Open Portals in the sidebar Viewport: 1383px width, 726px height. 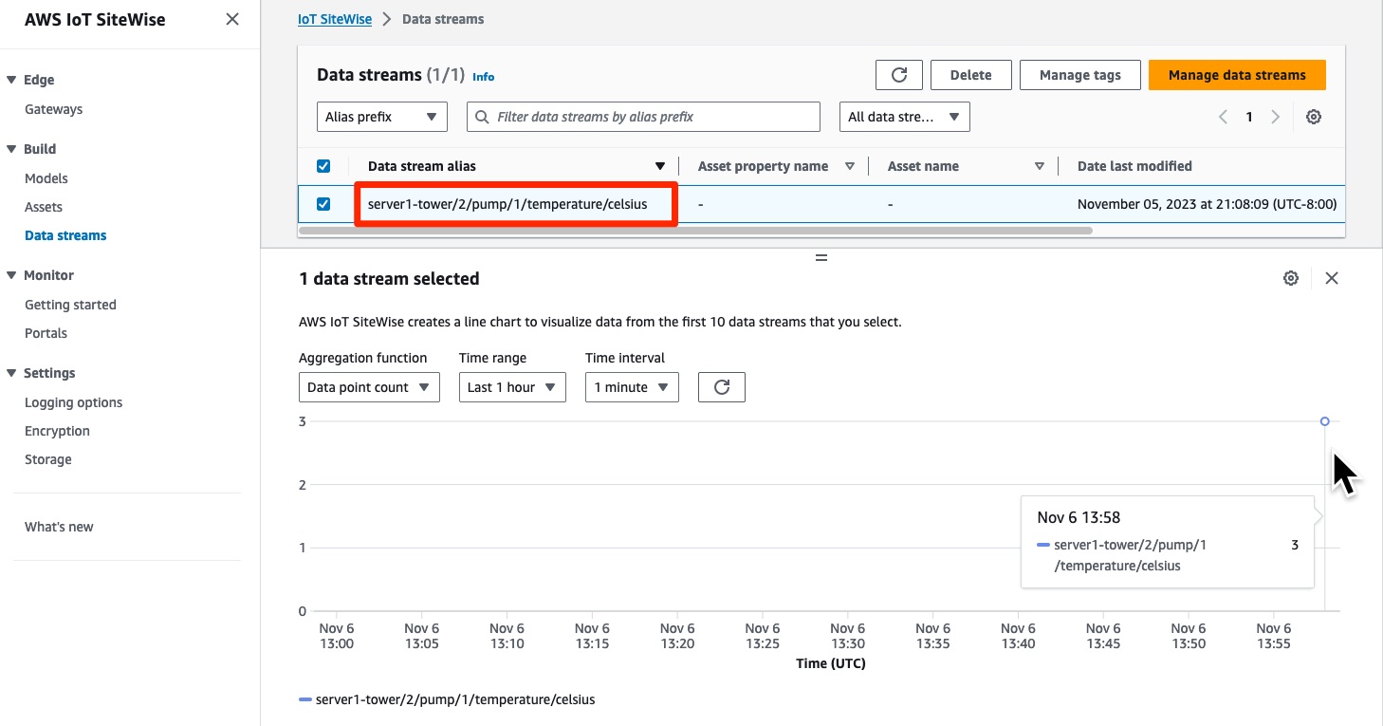coord(46,333)
